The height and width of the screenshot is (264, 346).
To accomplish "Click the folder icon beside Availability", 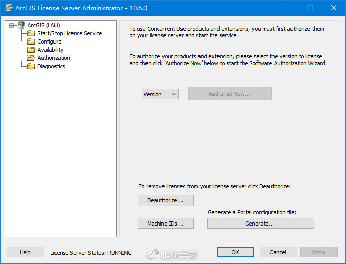I will (31, 50).
